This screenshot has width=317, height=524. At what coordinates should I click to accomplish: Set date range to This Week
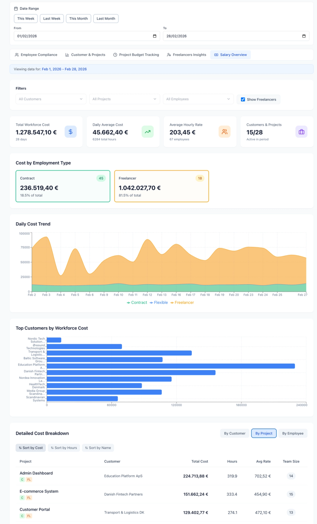point(26,18)
